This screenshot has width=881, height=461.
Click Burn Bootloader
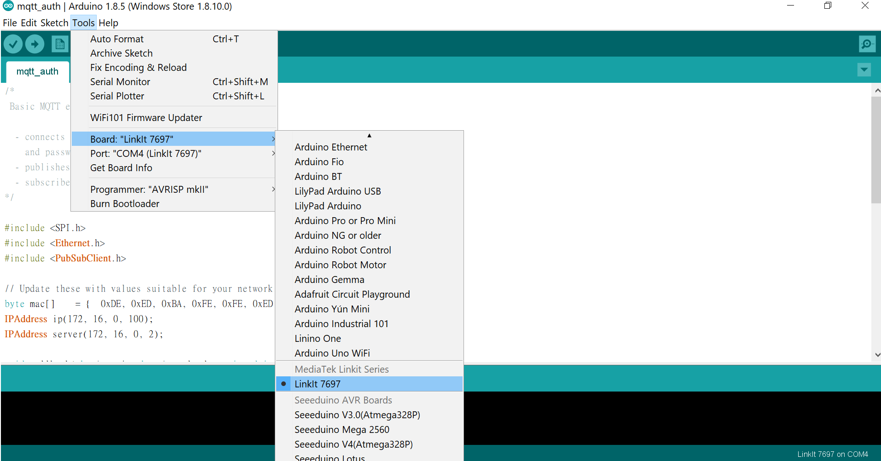point(174,204)
